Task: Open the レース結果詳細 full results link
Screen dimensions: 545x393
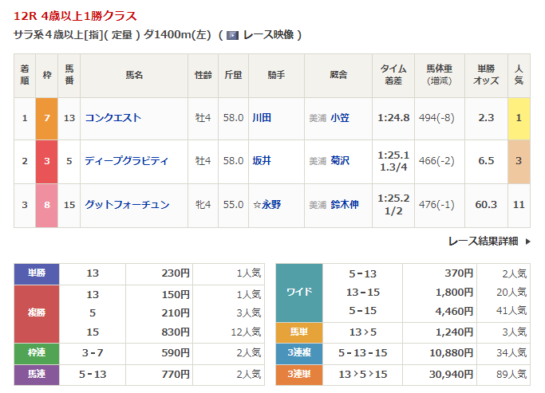Action: point(483,241)
